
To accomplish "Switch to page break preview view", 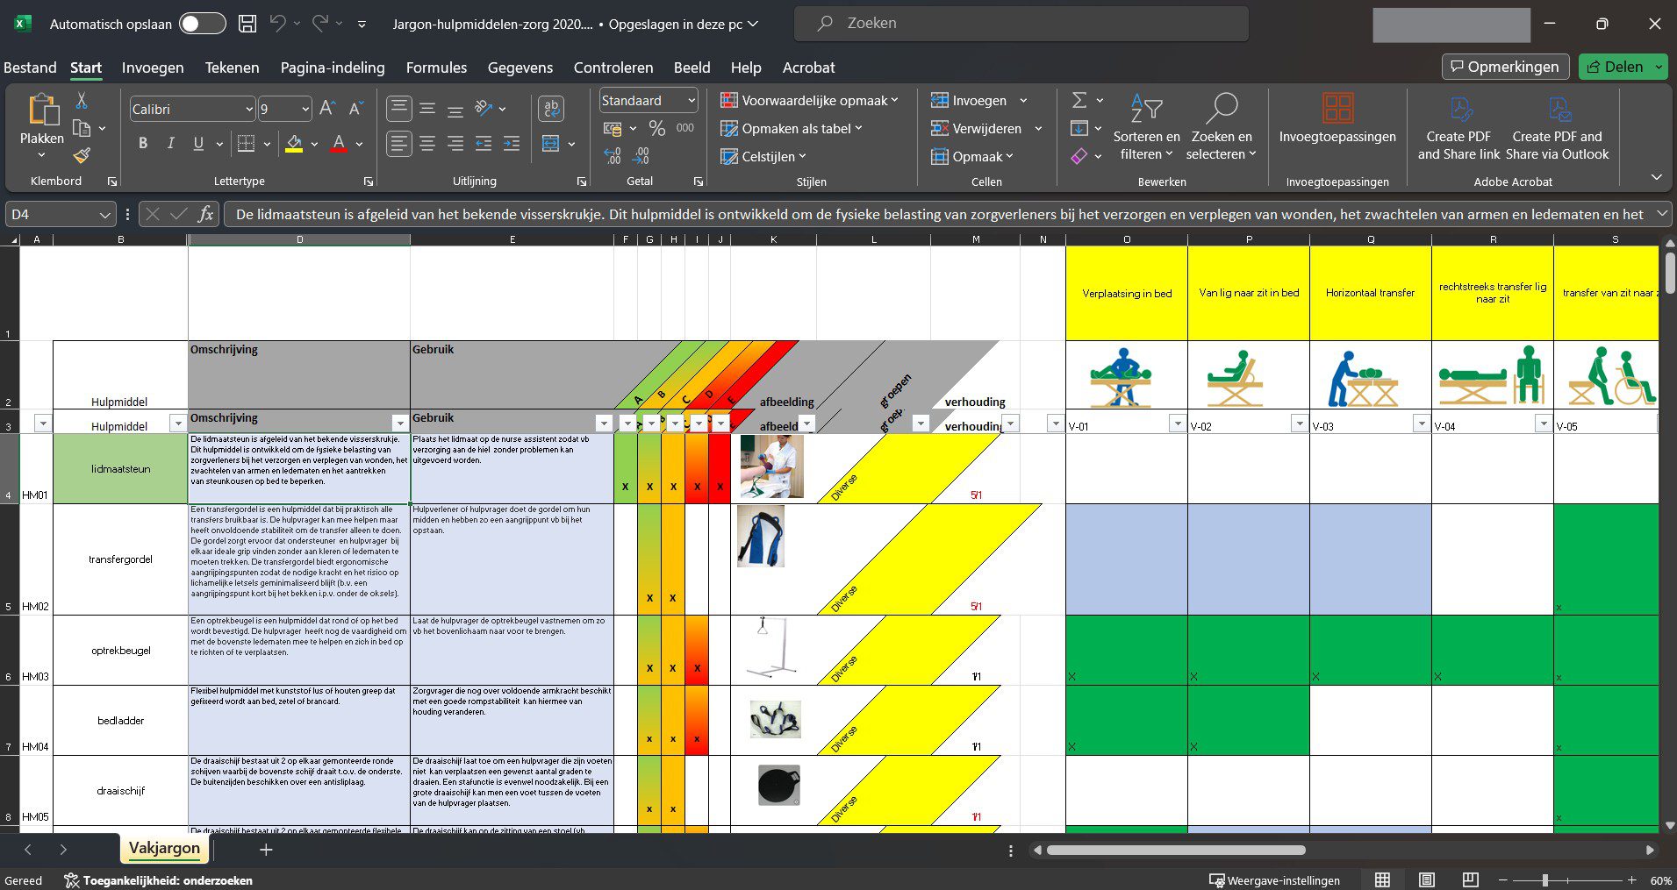I will [1471, 879].
